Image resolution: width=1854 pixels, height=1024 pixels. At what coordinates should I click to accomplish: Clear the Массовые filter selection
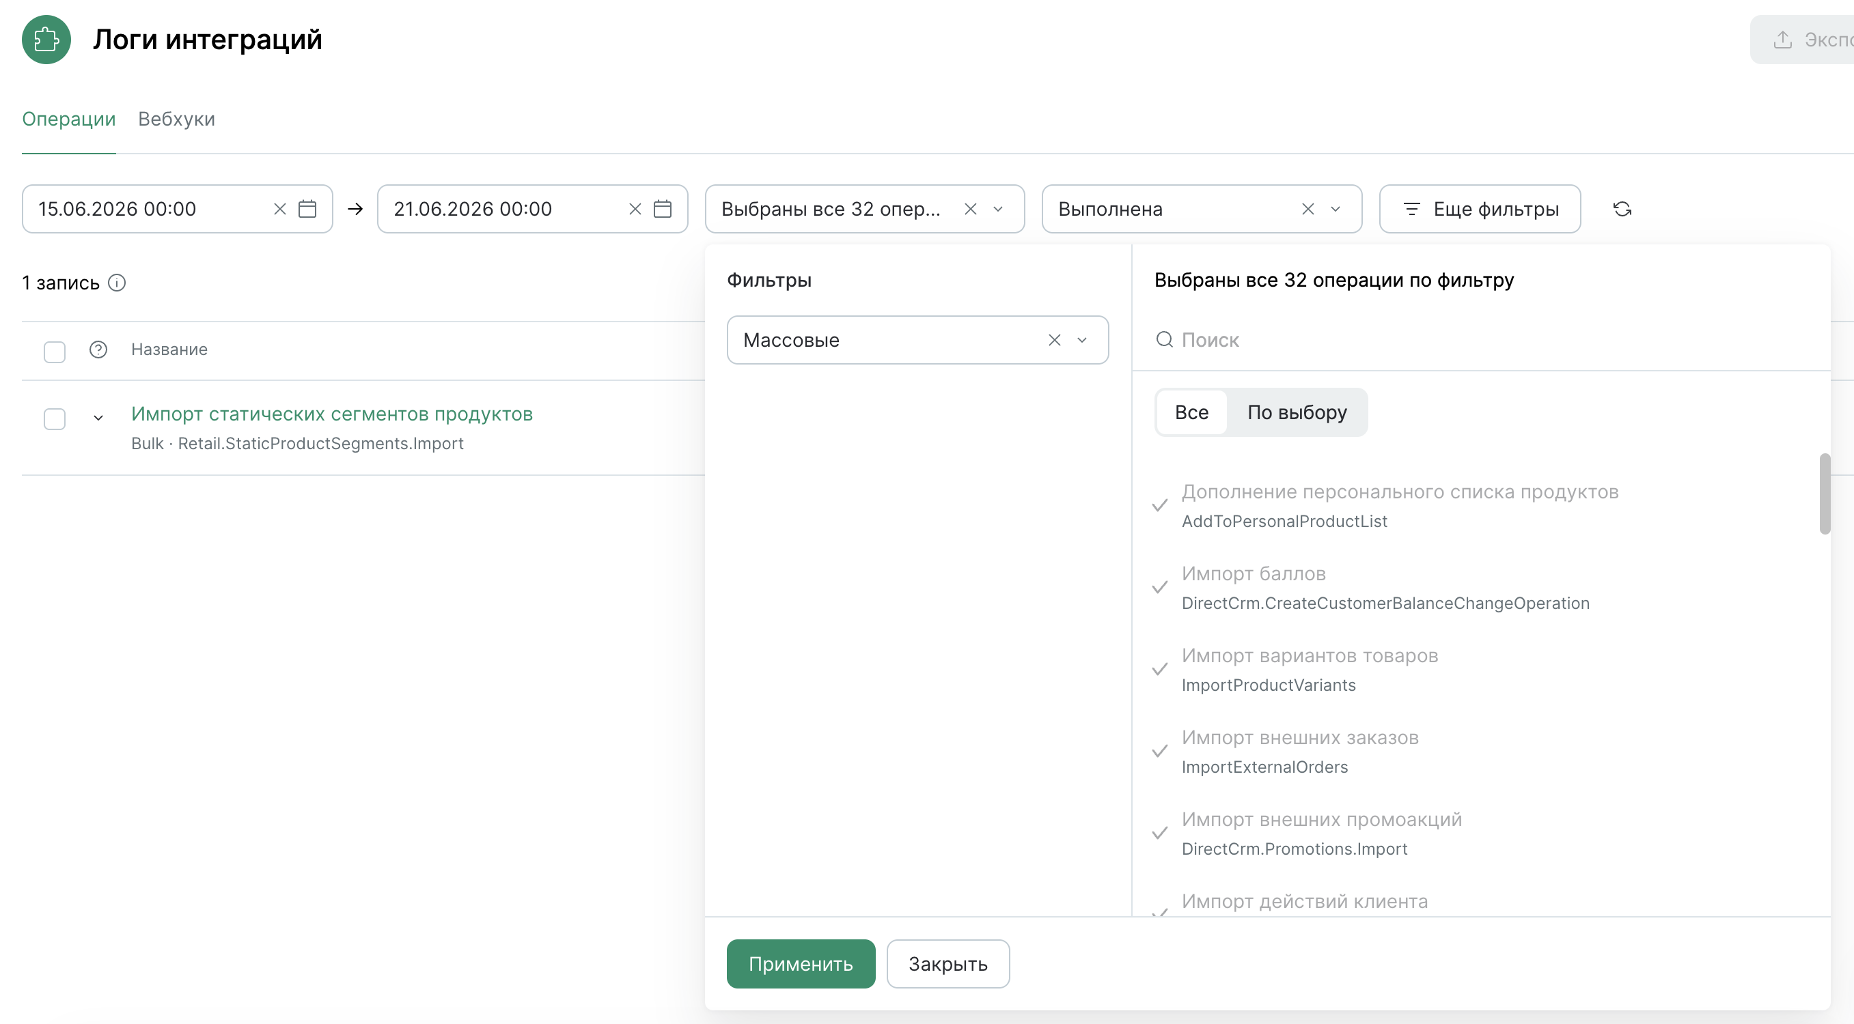[1054, 340]
